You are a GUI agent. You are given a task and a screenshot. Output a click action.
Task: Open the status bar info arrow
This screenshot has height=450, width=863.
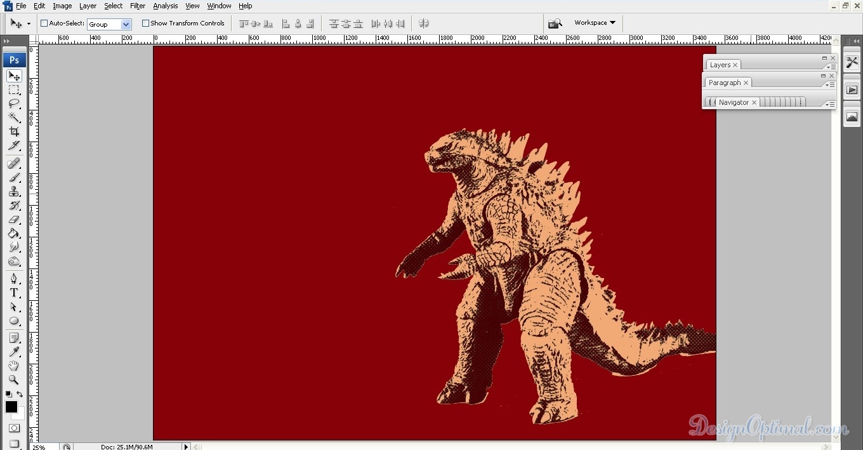(186, 446)
